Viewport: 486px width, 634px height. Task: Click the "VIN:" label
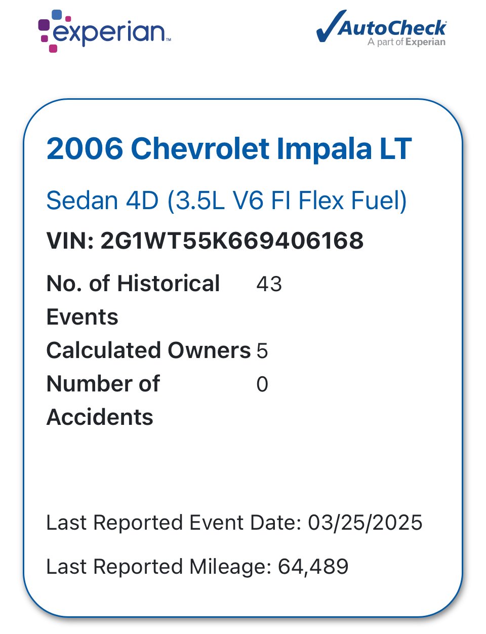[70, 241]
